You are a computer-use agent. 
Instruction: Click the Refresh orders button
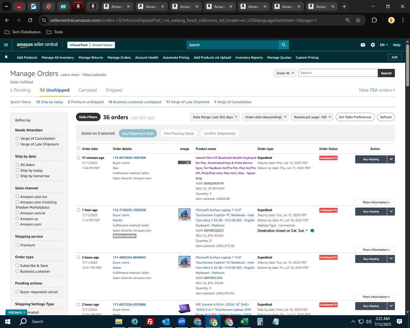point(386,117)
